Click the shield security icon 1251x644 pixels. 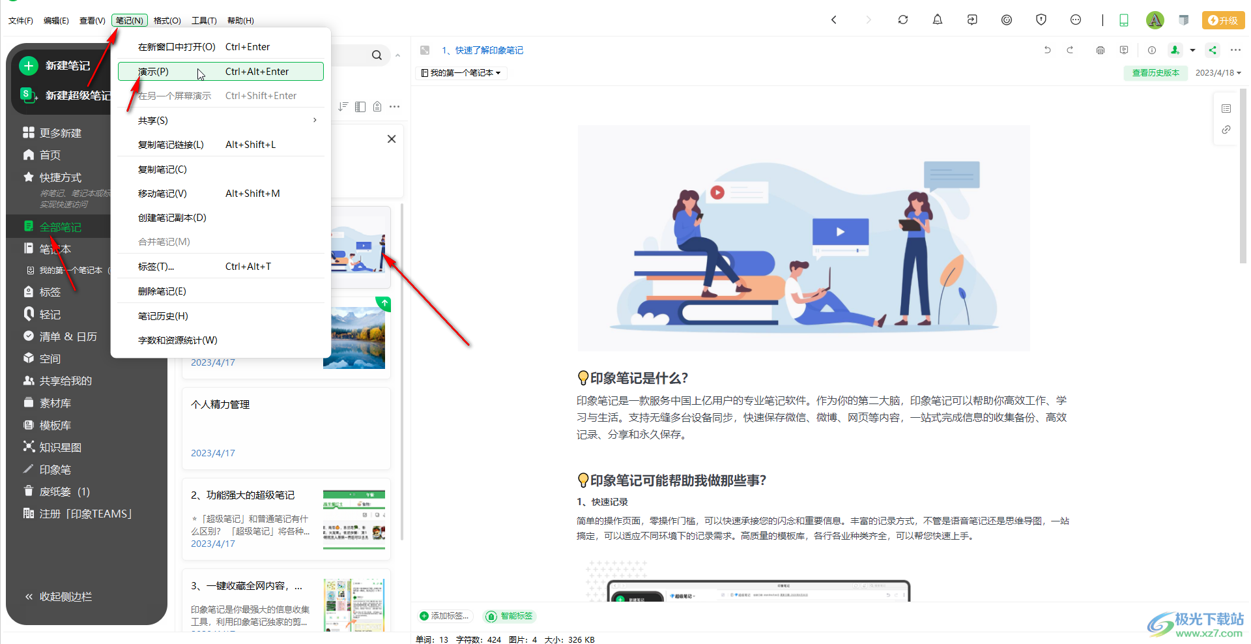[1041, 20]
